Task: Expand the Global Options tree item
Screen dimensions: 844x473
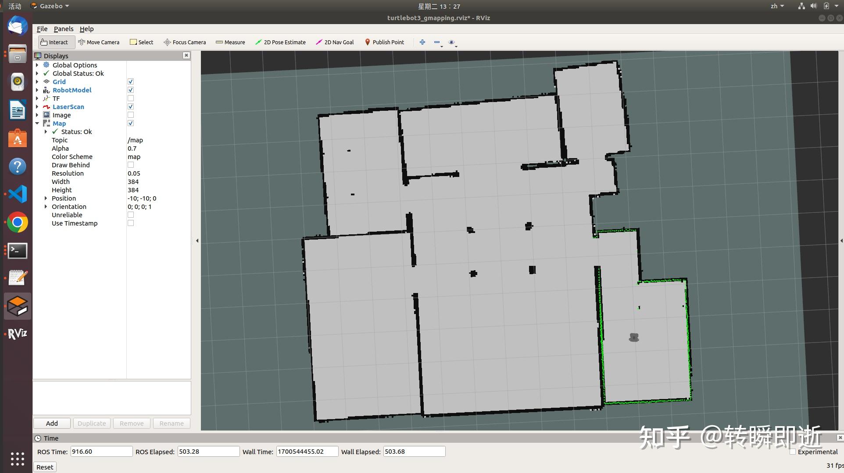Action: tap(37, 65)
